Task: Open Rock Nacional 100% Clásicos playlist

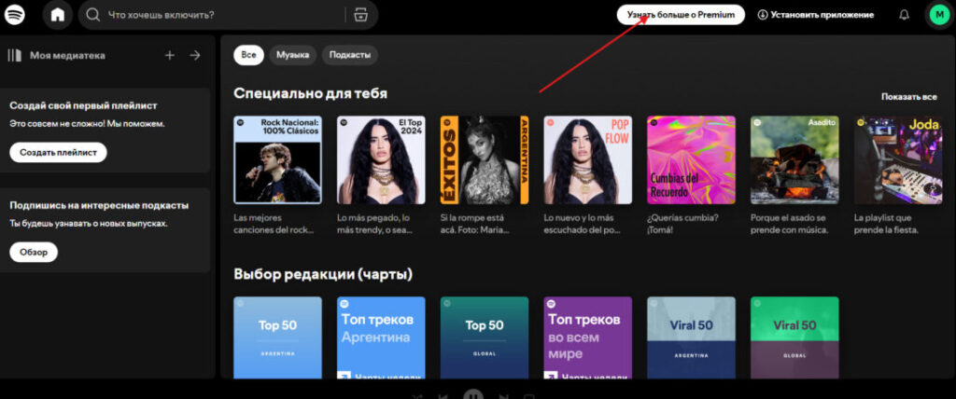Action: click(277, 159)
